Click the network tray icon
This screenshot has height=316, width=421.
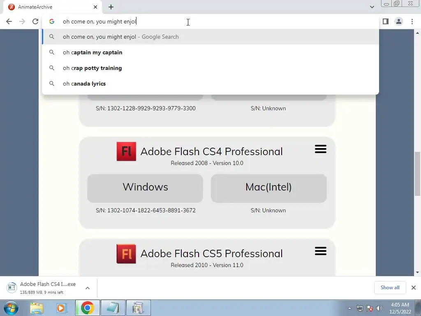tap(359, 308)
